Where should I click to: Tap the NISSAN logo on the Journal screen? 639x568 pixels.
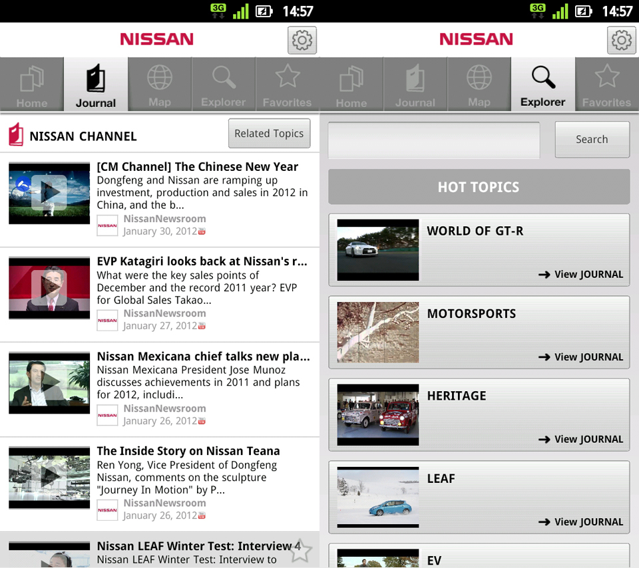[157, 39]
